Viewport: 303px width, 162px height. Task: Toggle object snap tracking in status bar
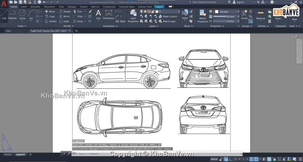[251, 159]
